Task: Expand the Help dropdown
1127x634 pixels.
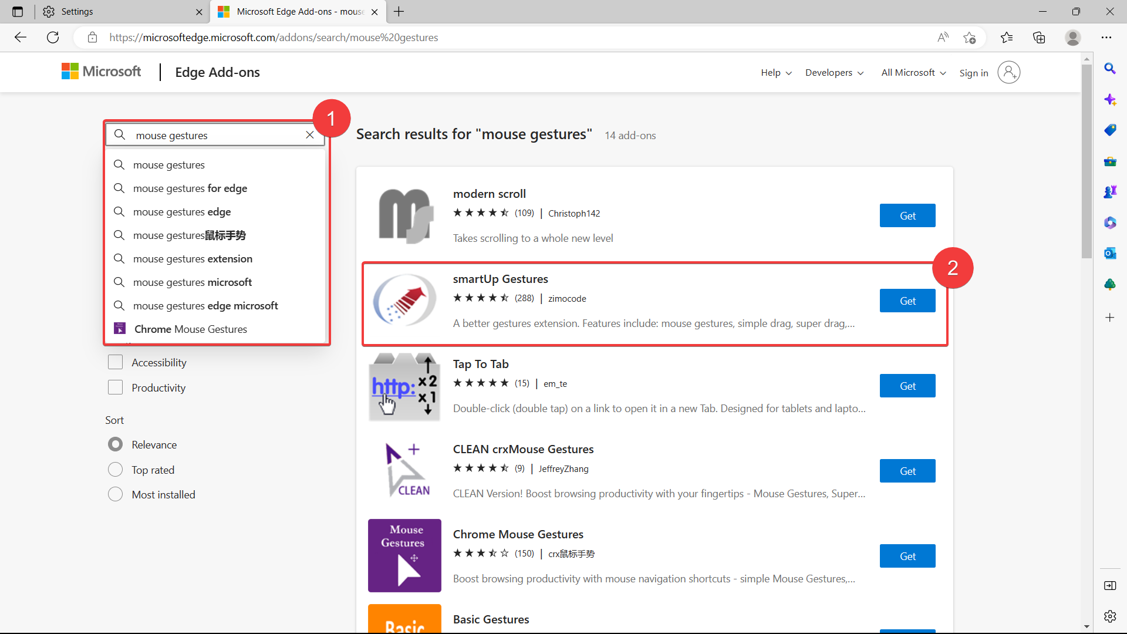Action: [776, 72]
